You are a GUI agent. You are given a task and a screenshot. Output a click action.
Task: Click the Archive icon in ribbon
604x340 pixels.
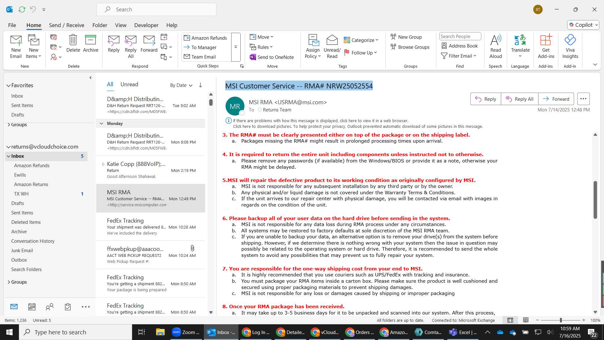91,43
